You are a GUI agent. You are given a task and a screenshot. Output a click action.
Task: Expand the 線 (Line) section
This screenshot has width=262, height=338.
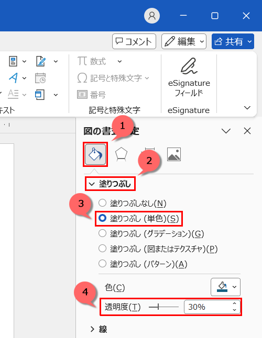pyautogui.click(x=99, y=329)
